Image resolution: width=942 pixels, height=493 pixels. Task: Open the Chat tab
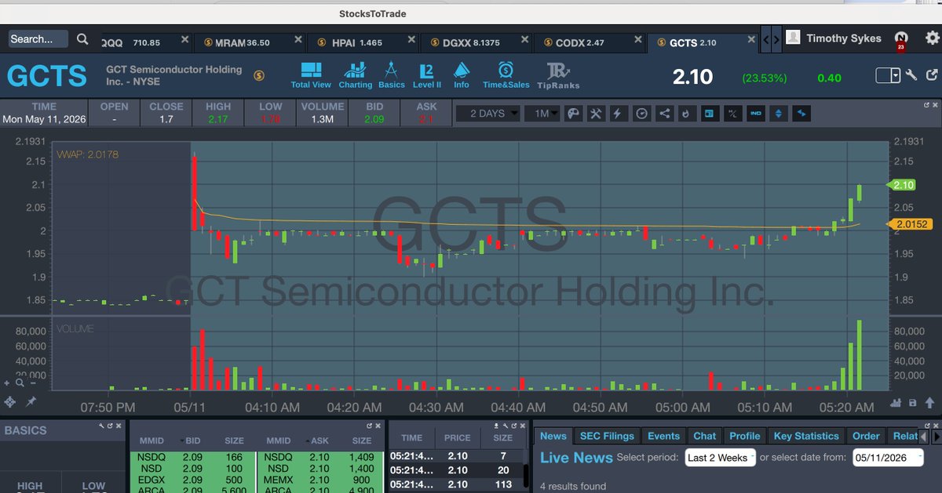click(704, 436)
